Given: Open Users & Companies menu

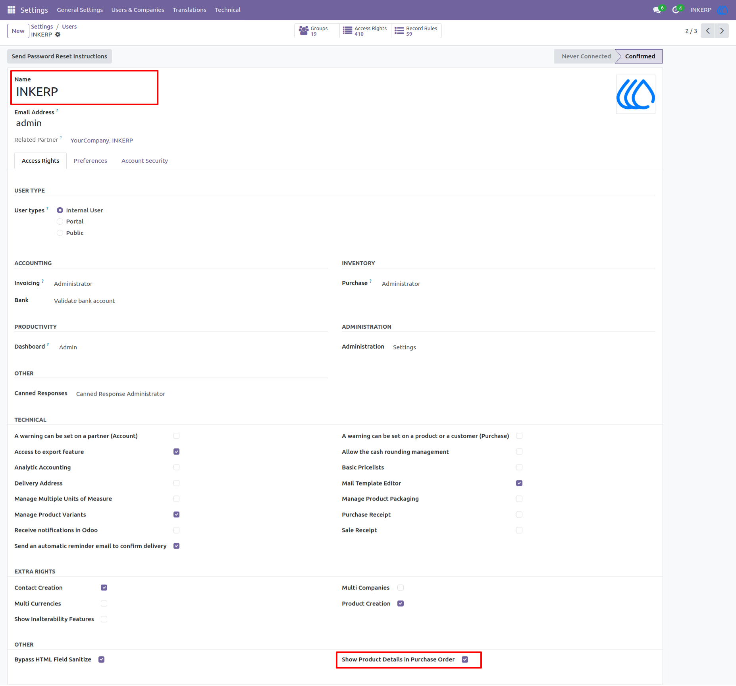Looking at the screenshot, I should click(x=138, y=10).
